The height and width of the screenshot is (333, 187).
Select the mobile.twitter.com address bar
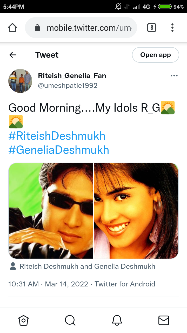[81, 28]
